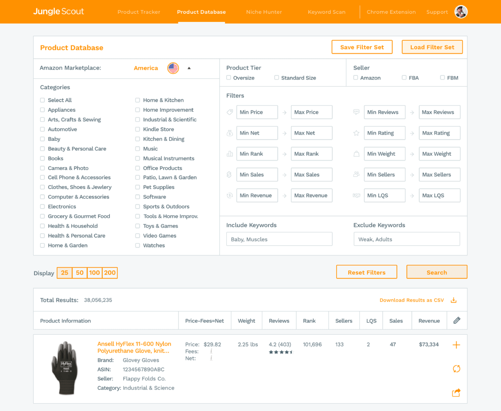Check the Pet Supplies category

[x=138, y=187]
